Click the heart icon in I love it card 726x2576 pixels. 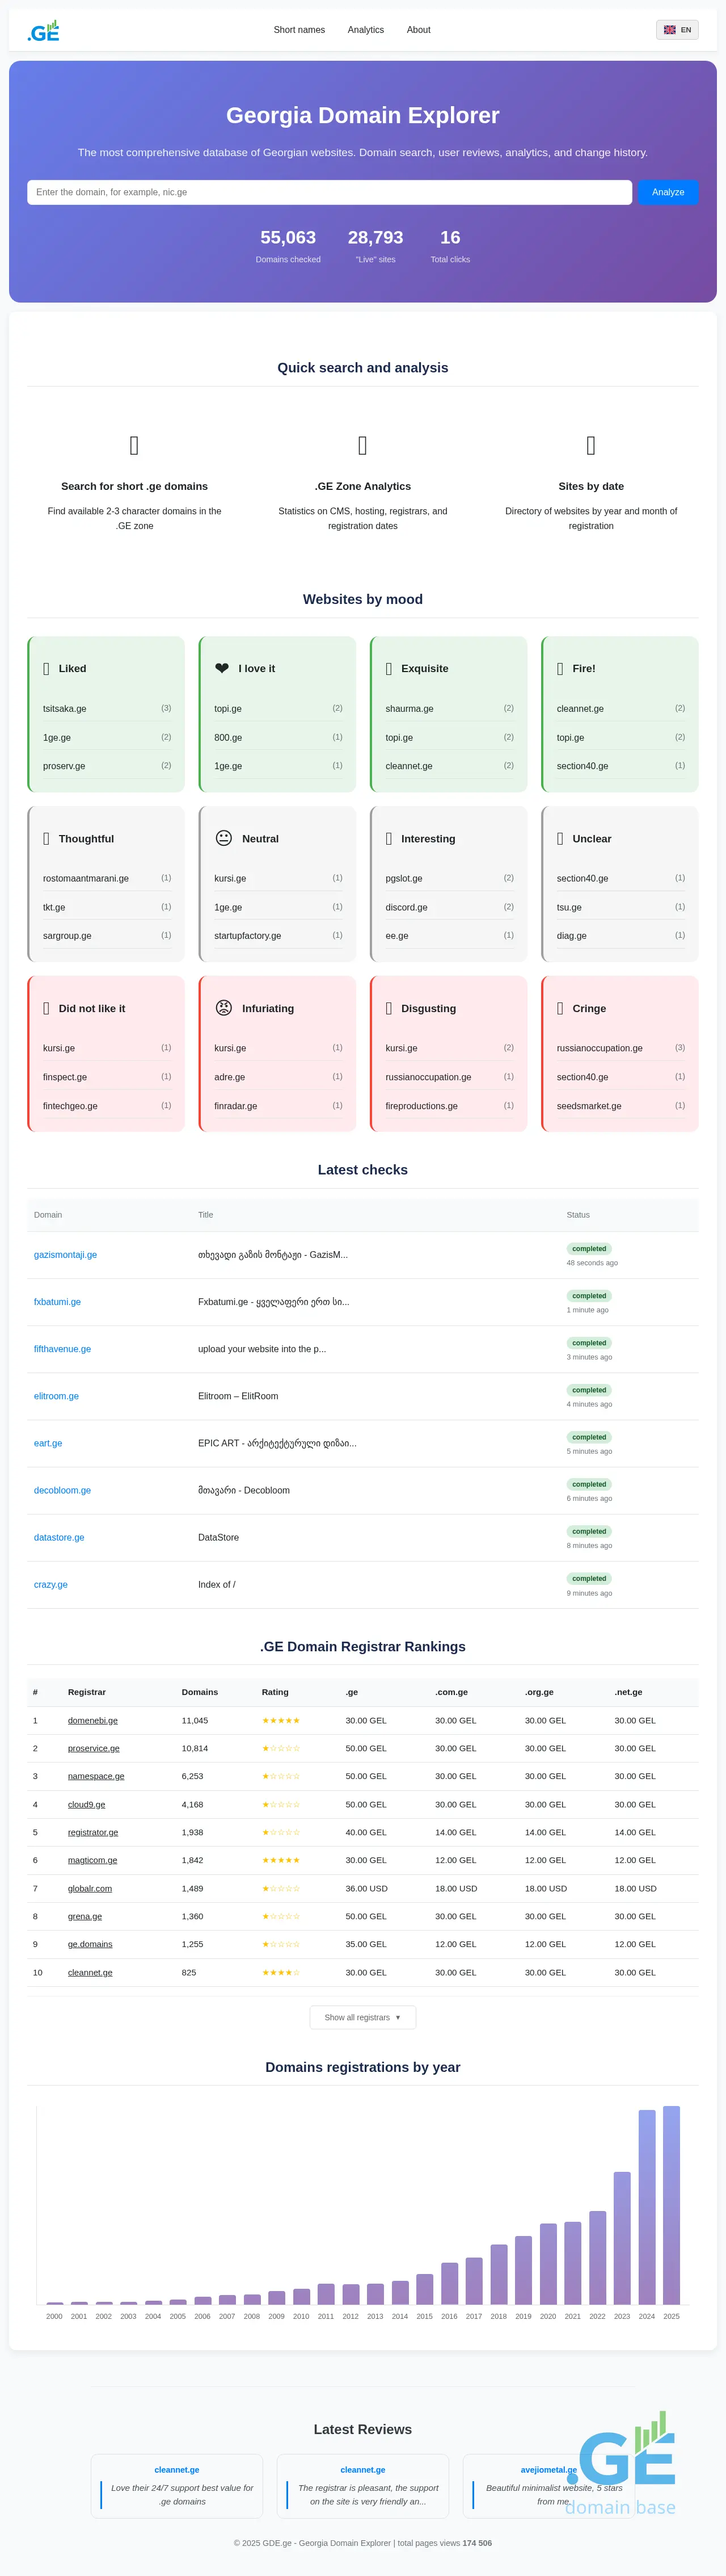222,668
